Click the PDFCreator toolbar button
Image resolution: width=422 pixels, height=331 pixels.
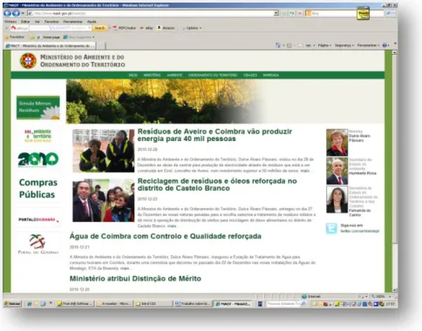coord(125,28)
